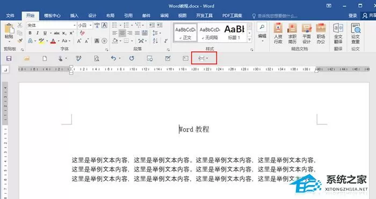The height and width of the screenshot is (199, 376).
Task: Open the 文件 menu tab
Action: (10, 16)
